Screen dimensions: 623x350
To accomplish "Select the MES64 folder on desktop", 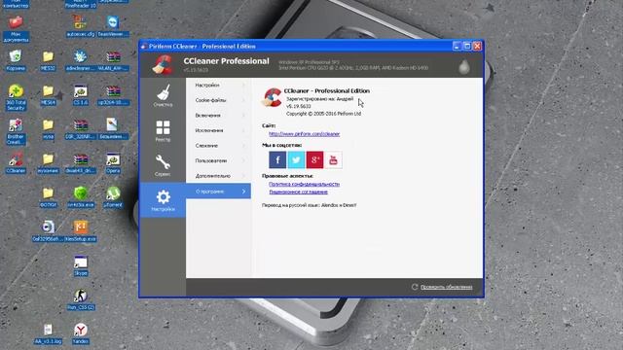I will 48,94.
